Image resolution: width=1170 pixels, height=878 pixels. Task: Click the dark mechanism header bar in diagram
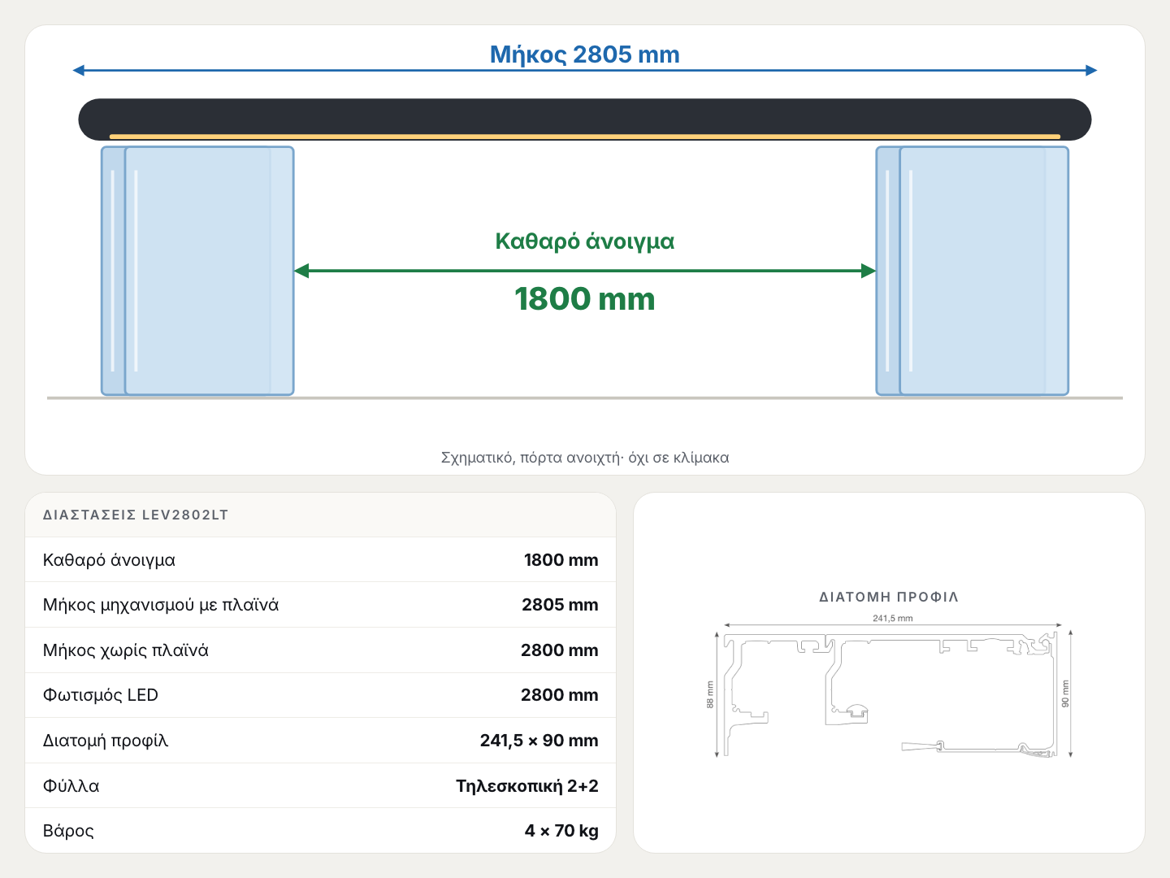(585, 120)
